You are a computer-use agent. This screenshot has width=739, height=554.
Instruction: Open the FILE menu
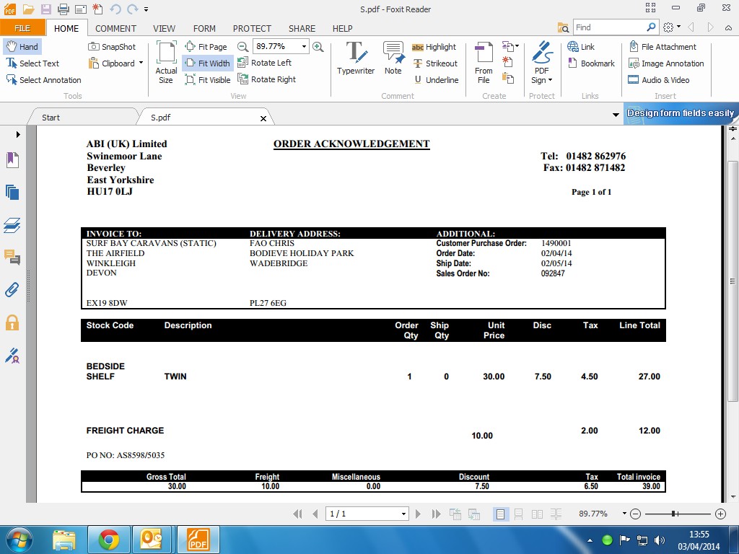22,28
